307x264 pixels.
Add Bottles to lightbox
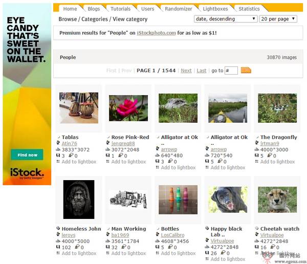(178, 253)
